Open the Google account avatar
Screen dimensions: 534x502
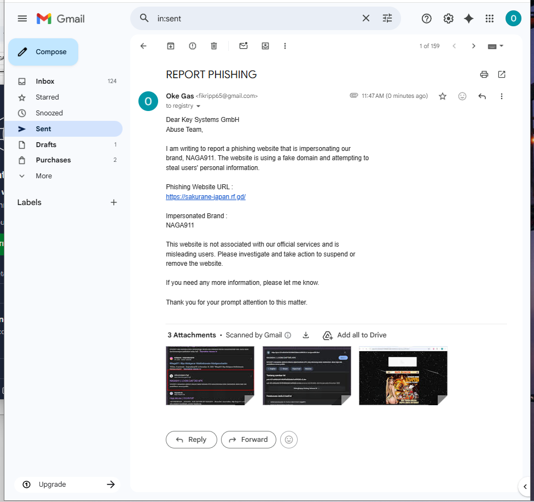pyautogui.click(x=513, y=19)
